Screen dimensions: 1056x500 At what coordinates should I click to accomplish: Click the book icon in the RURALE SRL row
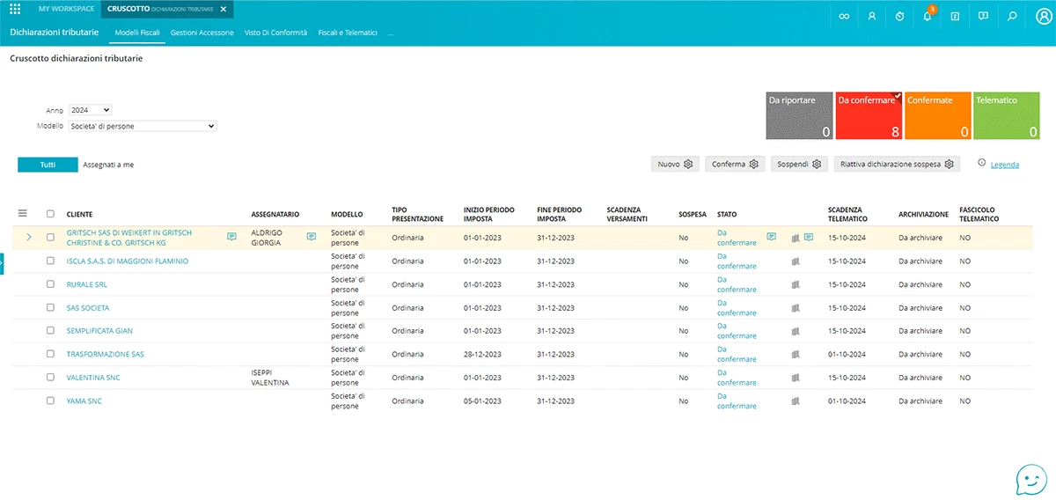coord(796,284)
